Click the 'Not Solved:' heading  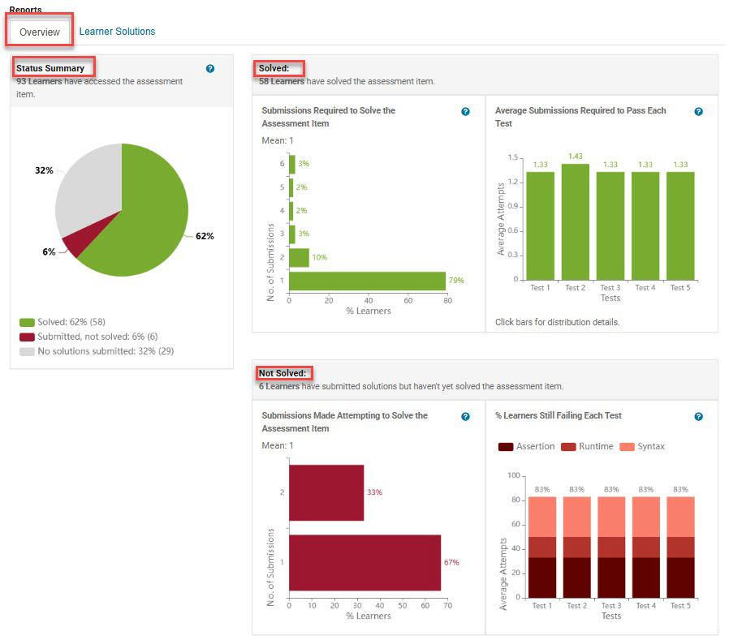[283, 373]
